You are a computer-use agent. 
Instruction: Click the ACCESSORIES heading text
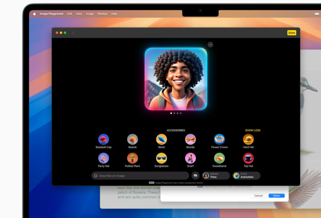(176, 130)
